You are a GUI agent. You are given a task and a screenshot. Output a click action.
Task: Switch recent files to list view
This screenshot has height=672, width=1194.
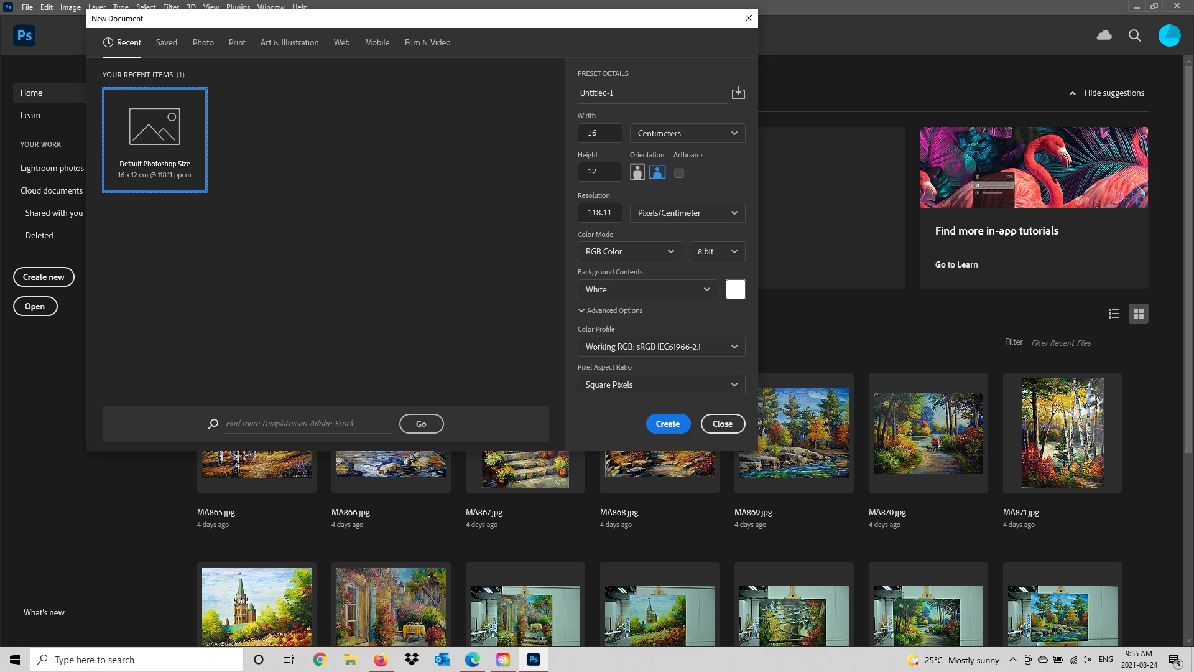1113,314
